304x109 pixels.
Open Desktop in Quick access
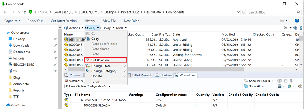19,39
